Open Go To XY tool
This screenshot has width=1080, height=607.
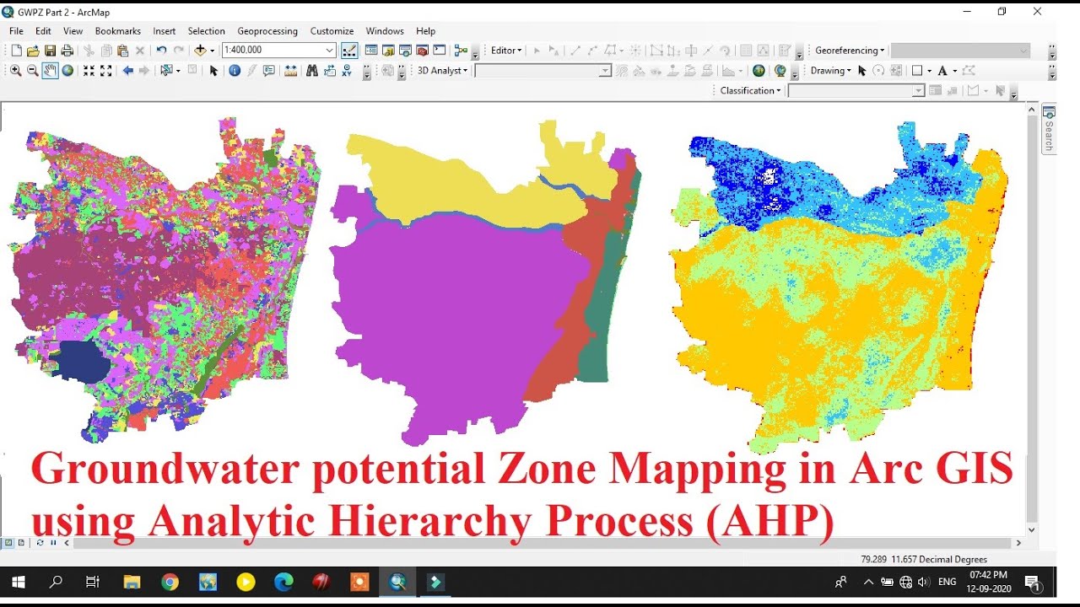coord(347,71)
